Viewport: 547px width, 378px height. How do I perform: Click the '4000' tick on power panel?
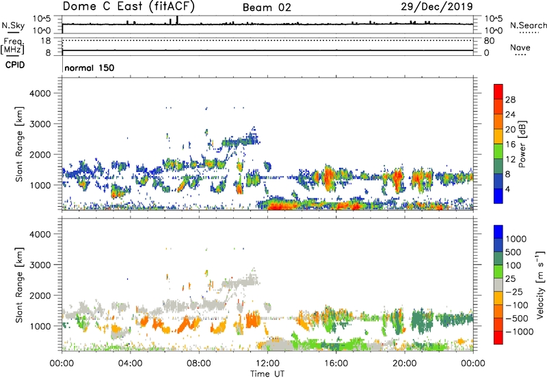pos(40,93)
